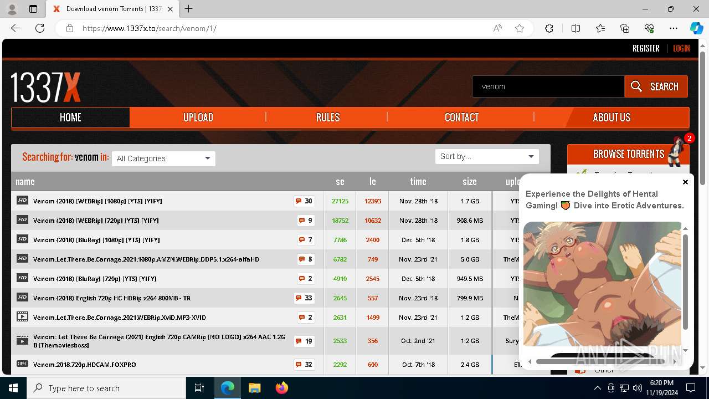Go back to previous page
The width and height of the screenshot is (709, 399).
point(16,28)
